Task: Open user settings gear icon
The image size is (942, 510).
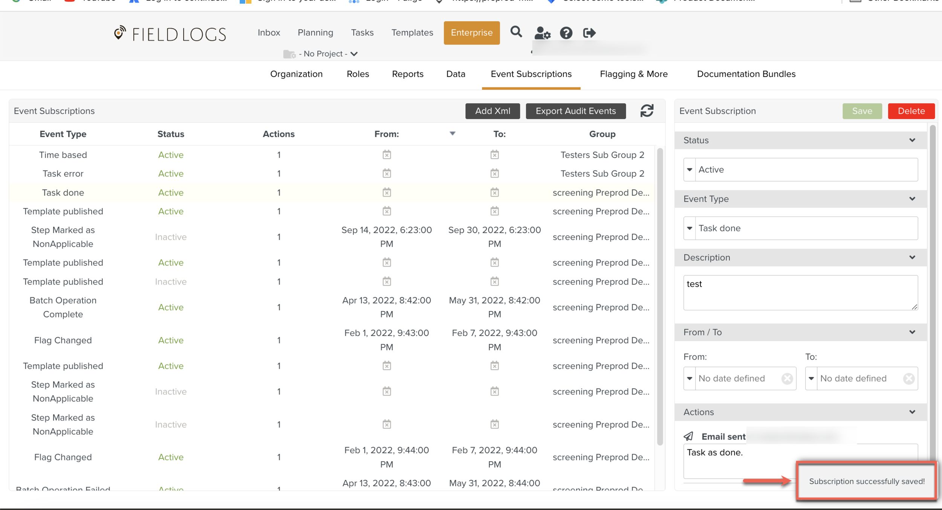Action: (542, 33)
